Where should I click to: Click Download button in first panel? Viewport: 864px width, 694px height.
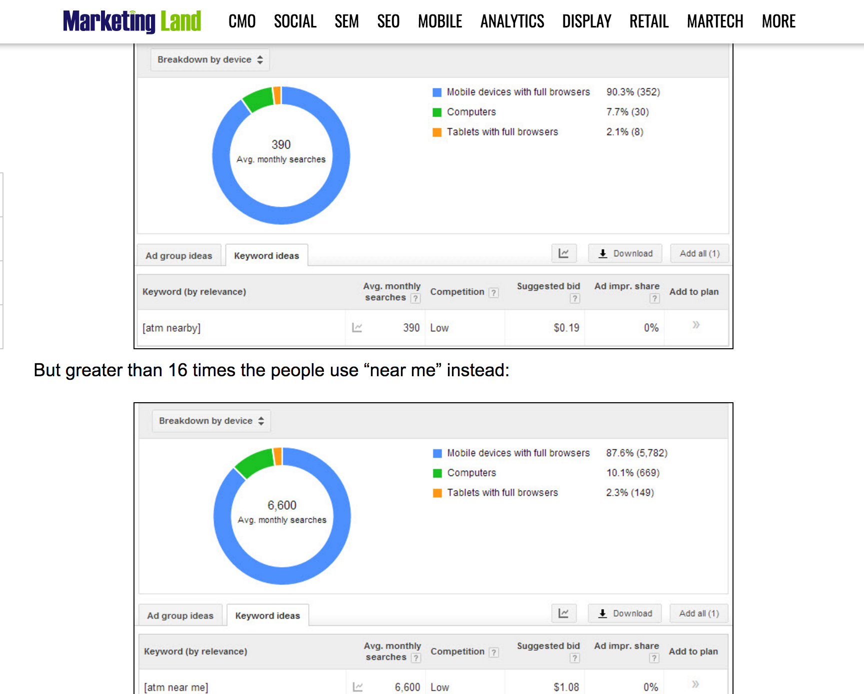coord(625,253)
